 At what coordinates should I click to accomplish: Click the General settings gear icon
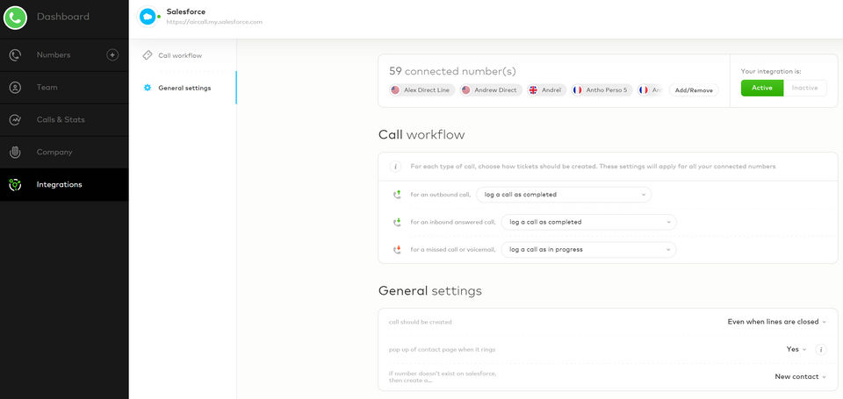pos(148,88)
